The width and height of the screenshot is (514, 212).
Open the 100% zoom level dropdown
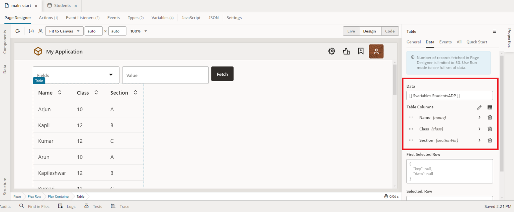[139, 31]
